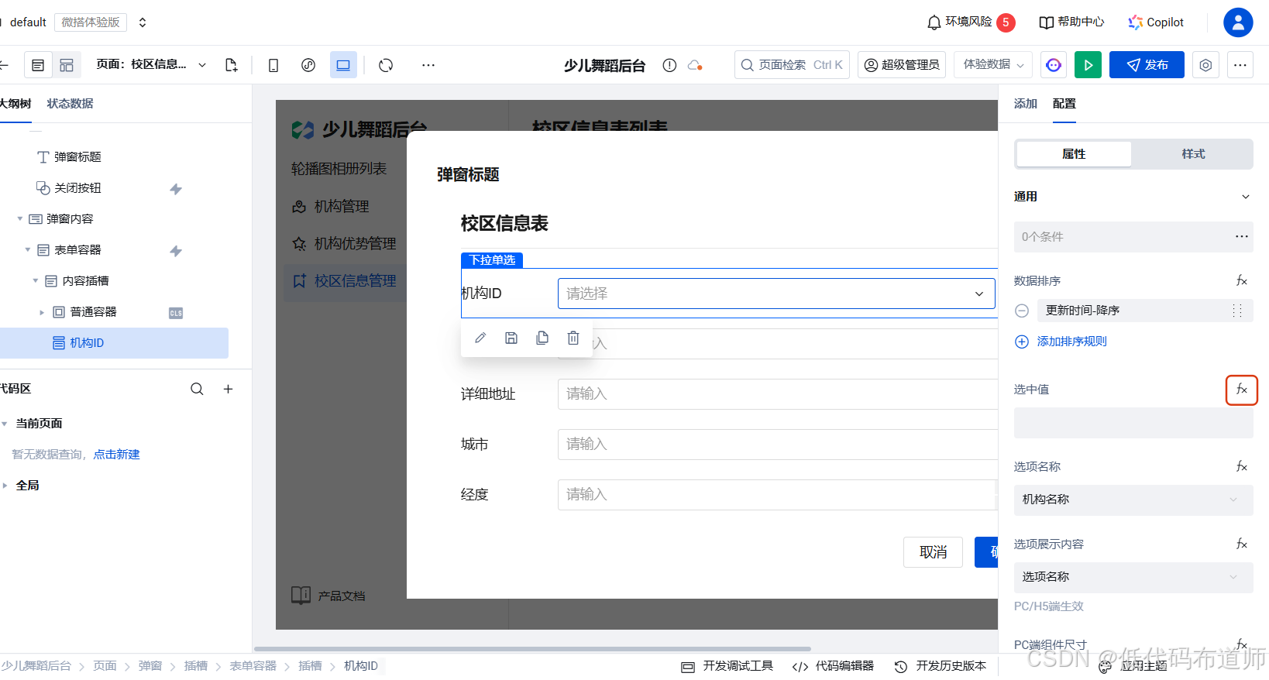Select the 配置 tab
The height and width of the screenshot is (680, 1269).
point(1064,104)
